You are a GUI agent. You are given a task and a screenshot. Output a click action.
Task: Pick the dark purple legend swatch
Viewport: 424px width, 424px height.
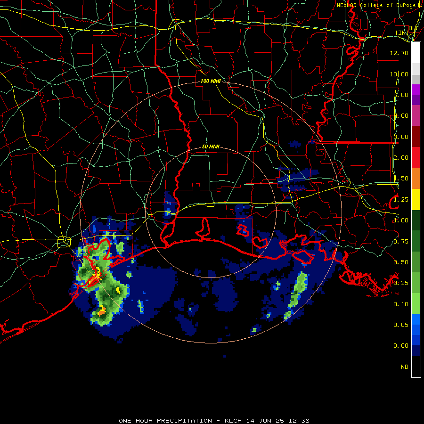point(416,100)
